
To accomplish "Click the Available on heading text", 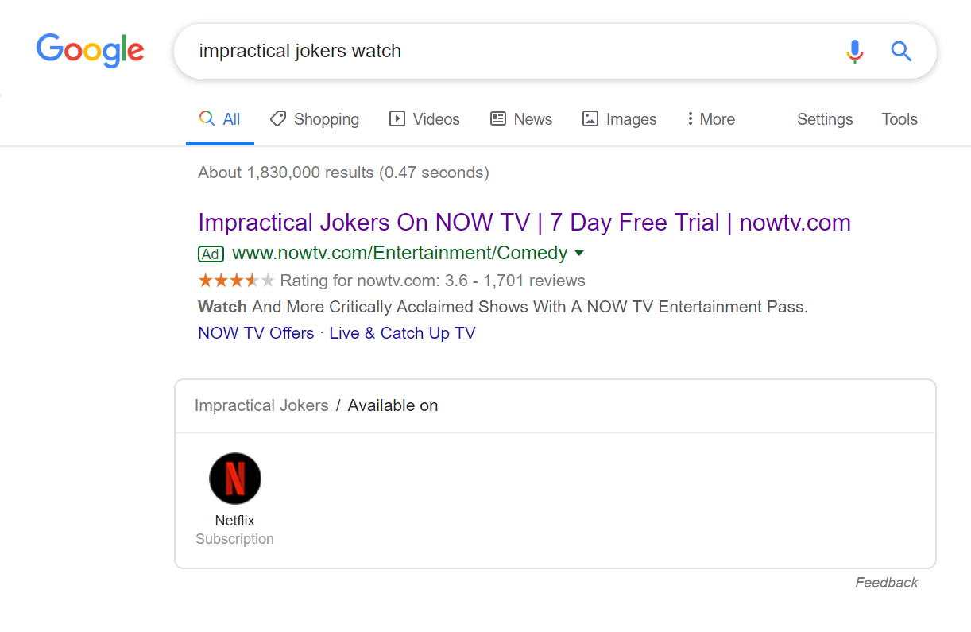I will pyautogui.click(x=393, y=405).
